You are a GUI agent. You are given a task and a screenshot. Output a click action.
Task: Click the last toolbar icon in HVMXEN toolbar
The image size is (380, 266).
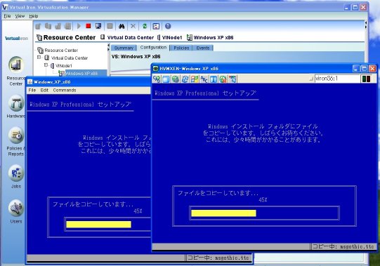point(232,79)
